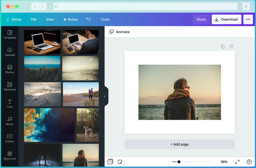Open the View menu

click(50, 19)
